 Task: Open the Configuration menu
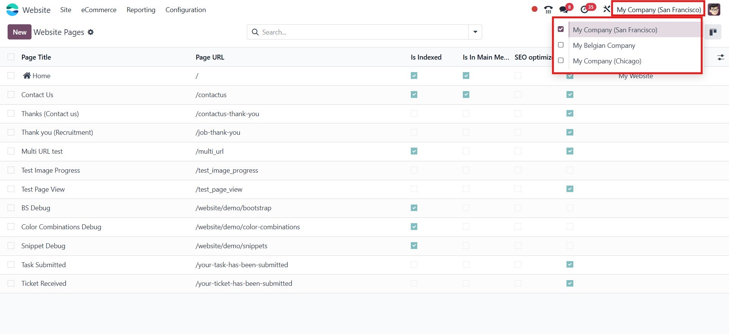click(x=186, y=10)
